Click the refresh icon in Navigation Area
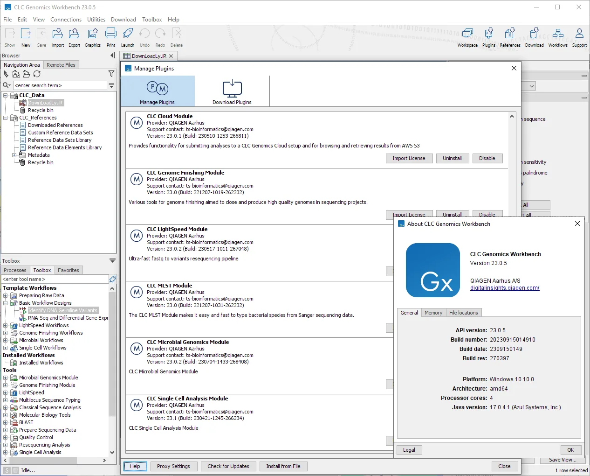The image size is (590, 476). point(37,74)
